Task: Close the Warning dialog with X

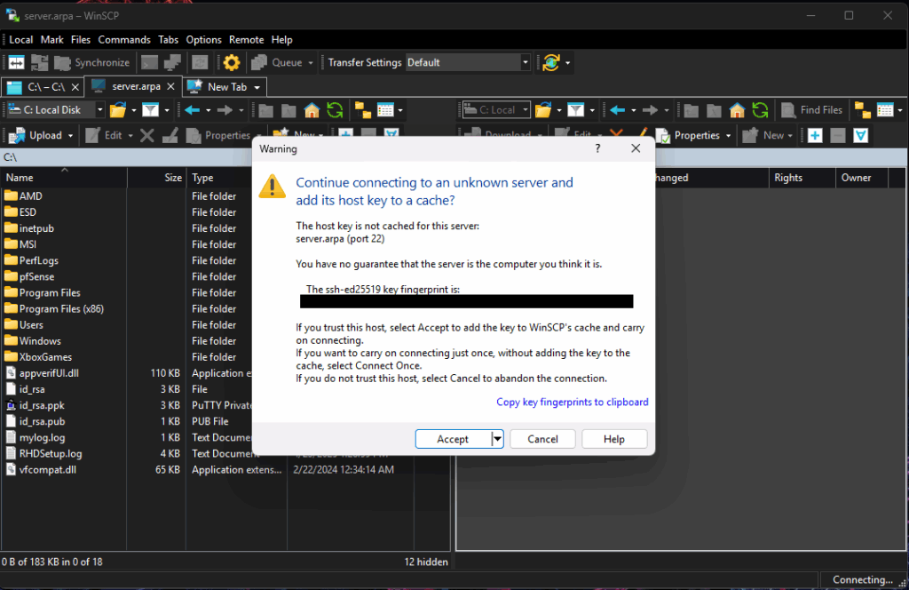Action: (636, 148)
